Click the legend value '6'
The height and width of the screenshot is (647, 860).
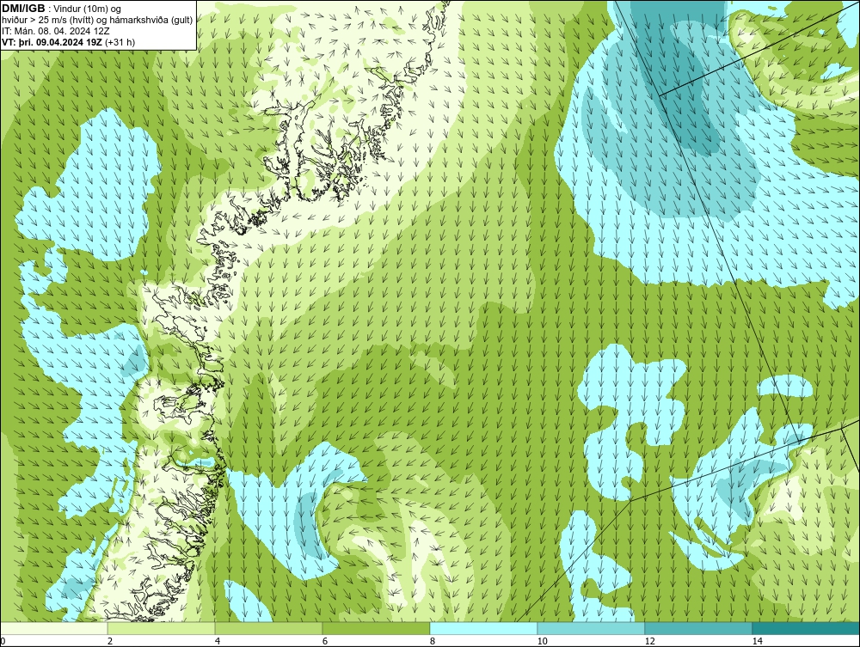(x=325, y=641)
